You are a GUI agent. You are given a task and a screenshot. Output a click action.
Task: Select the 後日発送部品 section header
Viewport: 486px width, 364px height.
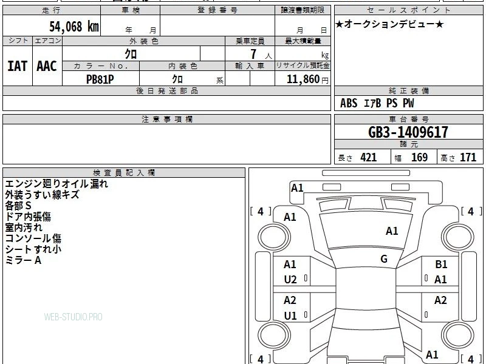(x=166, y=90)
